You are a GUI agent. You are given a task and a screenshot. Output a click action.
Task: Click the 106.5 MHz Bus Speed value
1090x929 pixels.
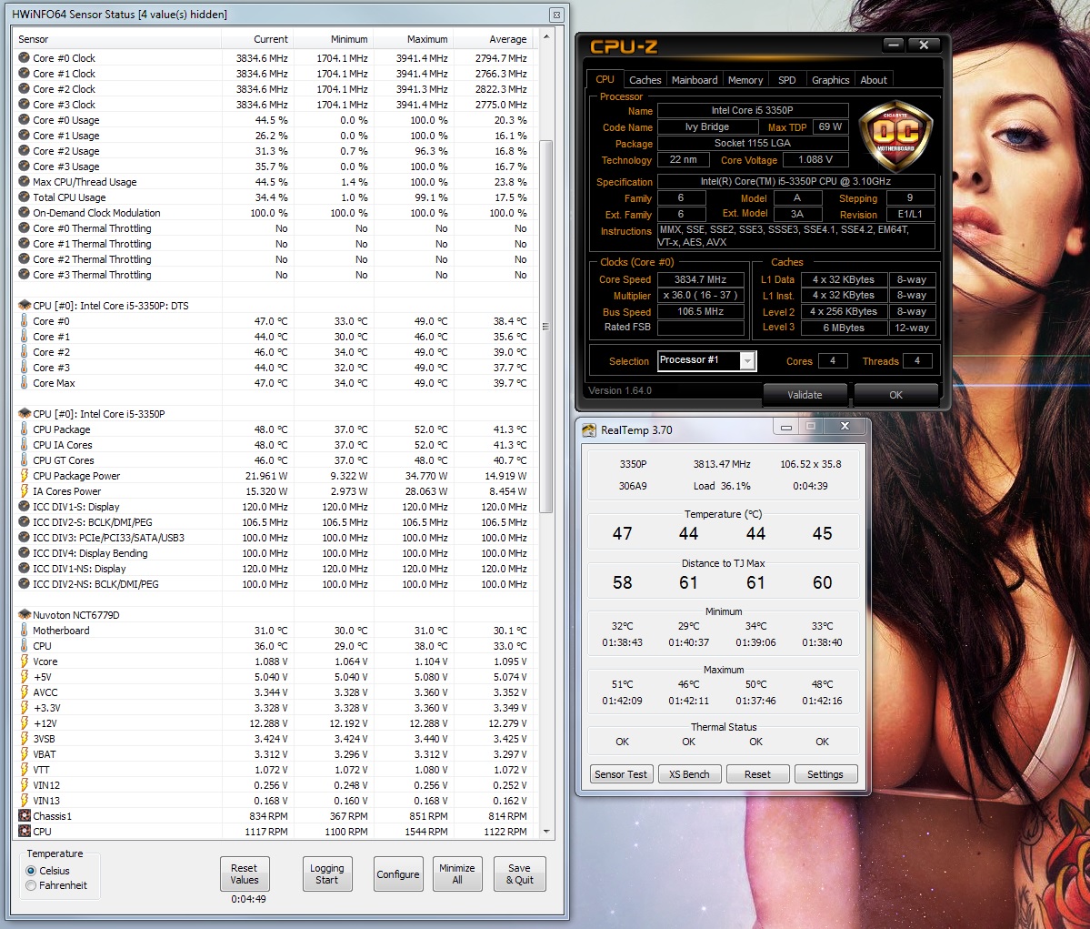pyautogui.click(x=700, y=311)
